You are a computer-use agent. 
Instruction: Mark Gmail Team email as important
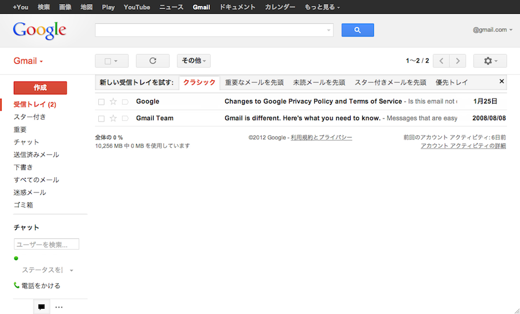(125, 119)
